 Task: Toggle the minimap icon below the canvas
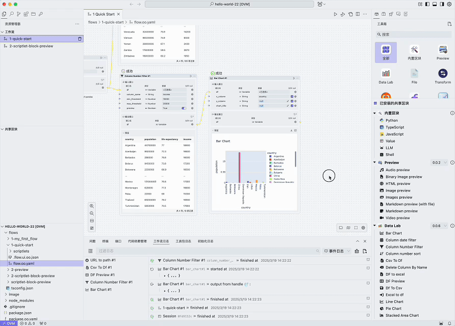[341, 228]
